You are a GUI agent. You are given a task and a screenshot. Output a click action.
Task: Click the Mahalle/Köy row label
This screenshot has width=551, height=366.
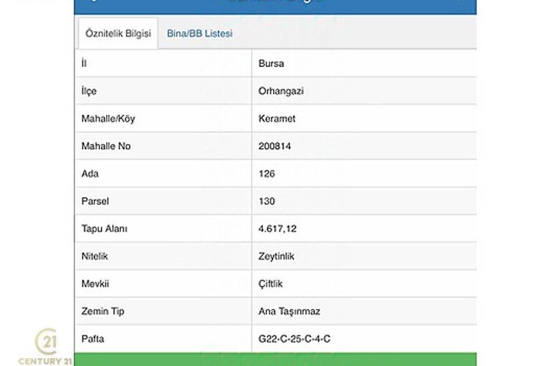point(108,119)
